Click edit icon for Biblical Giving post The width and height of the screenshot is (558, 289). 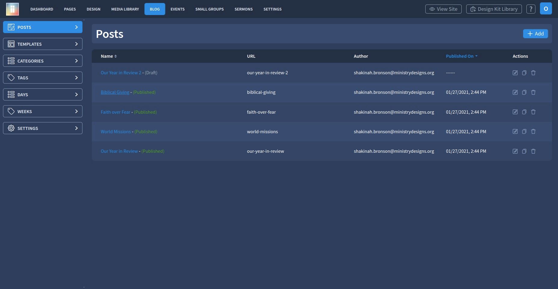[x=515, y=92]
